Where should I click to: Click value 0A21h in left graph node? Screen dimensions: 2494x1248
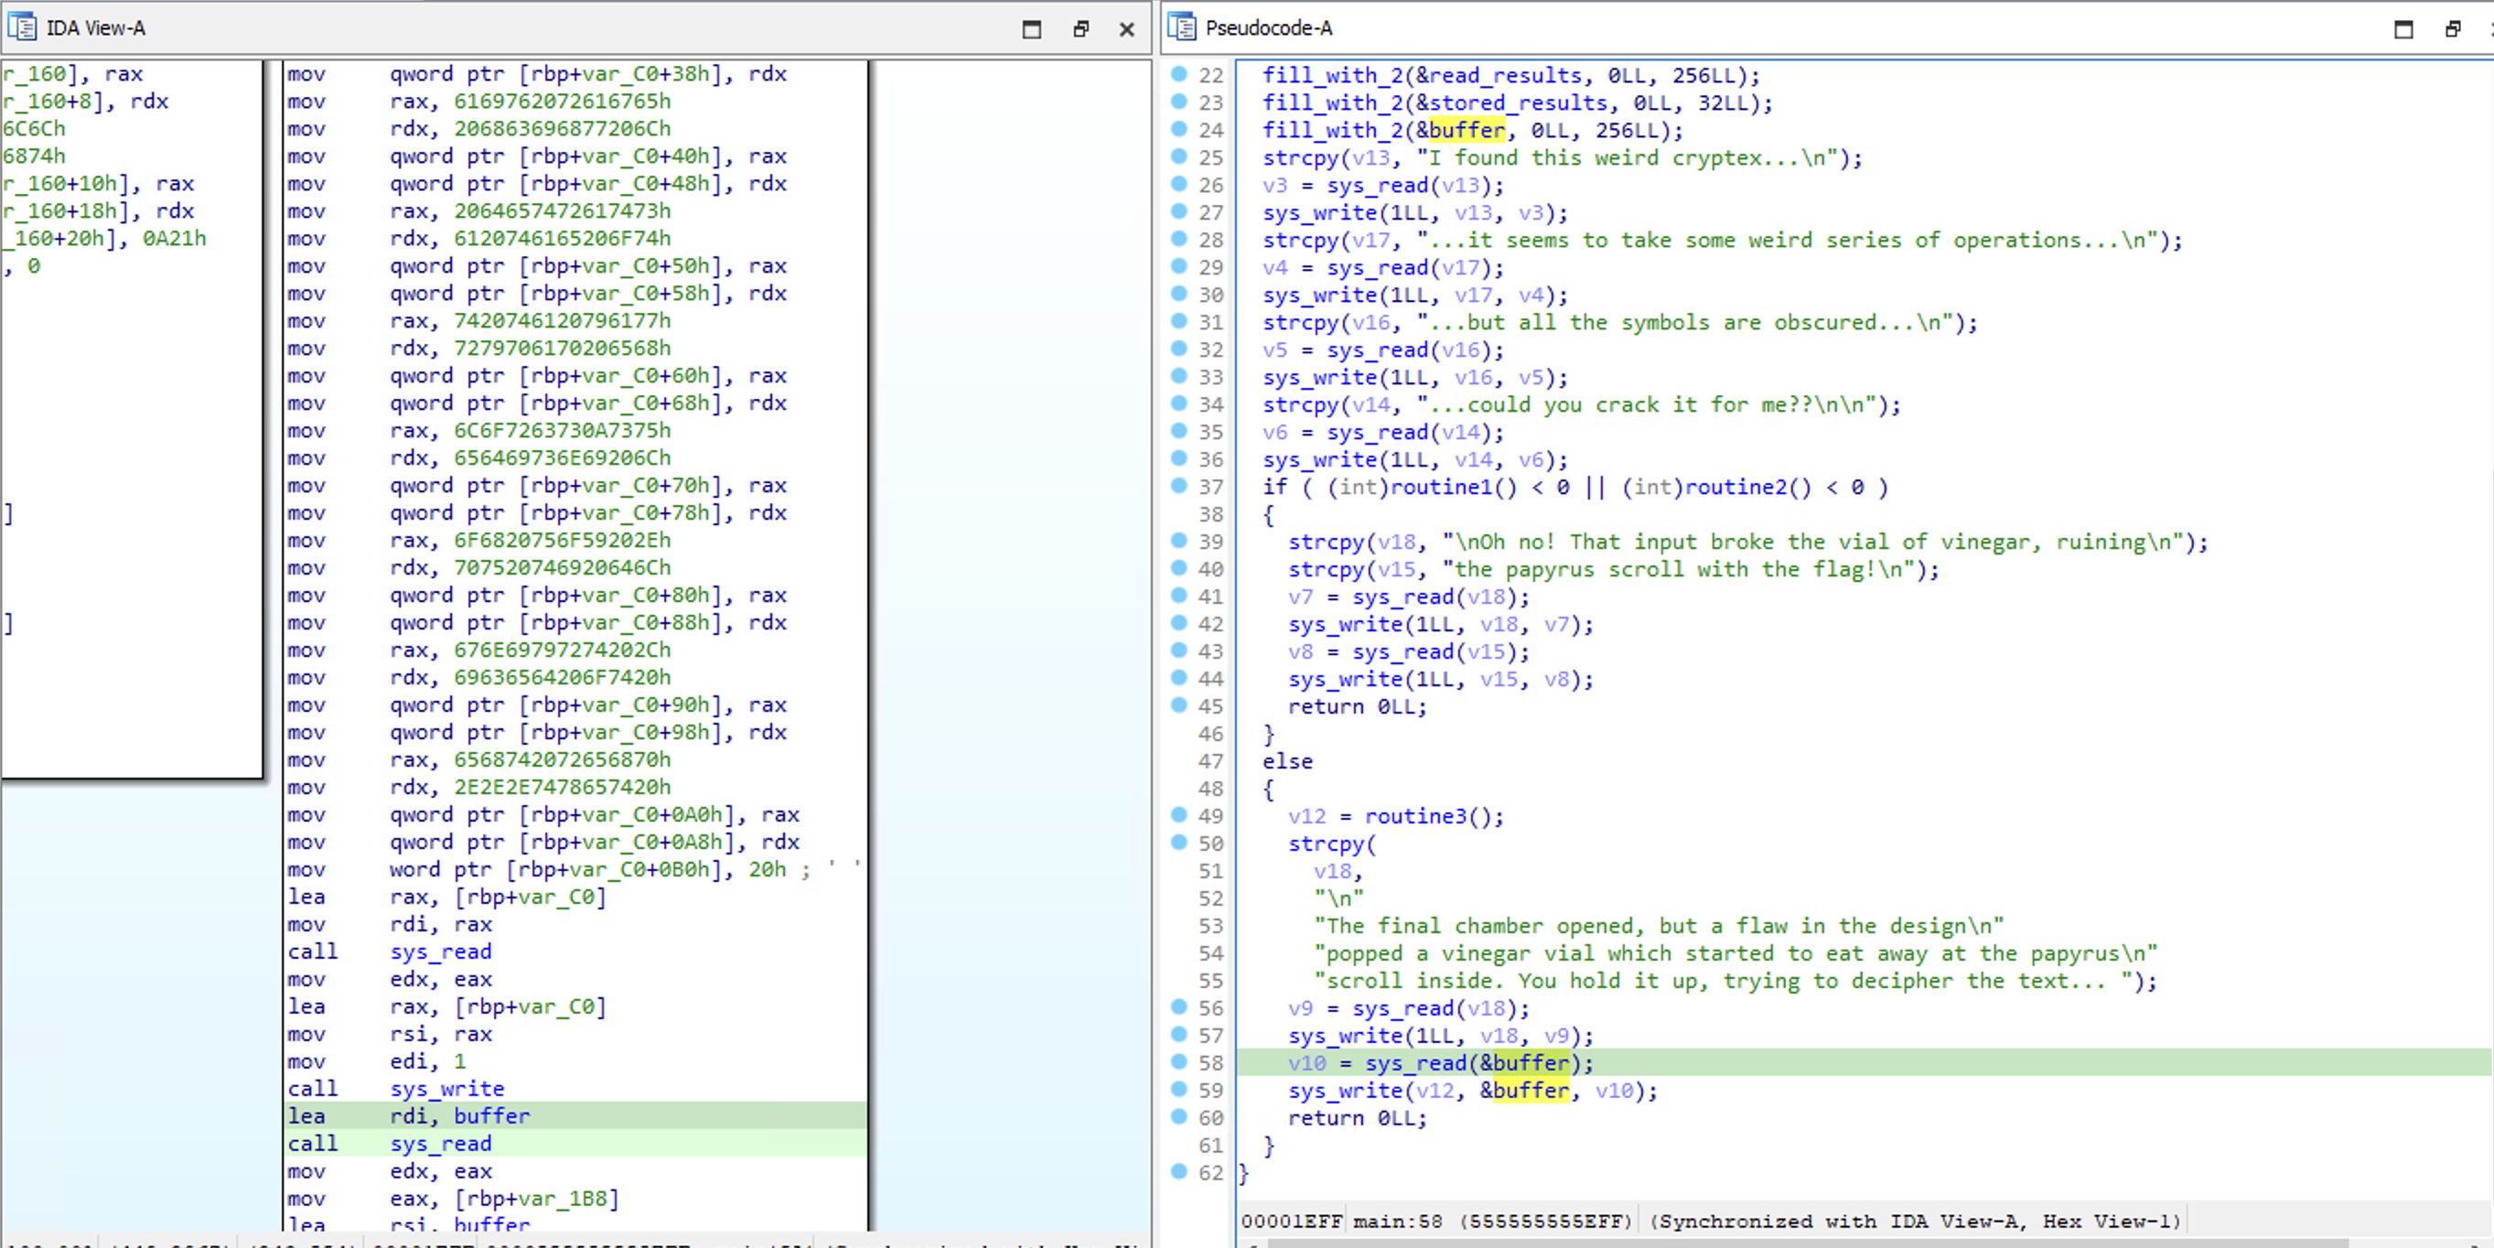[174, 238]
